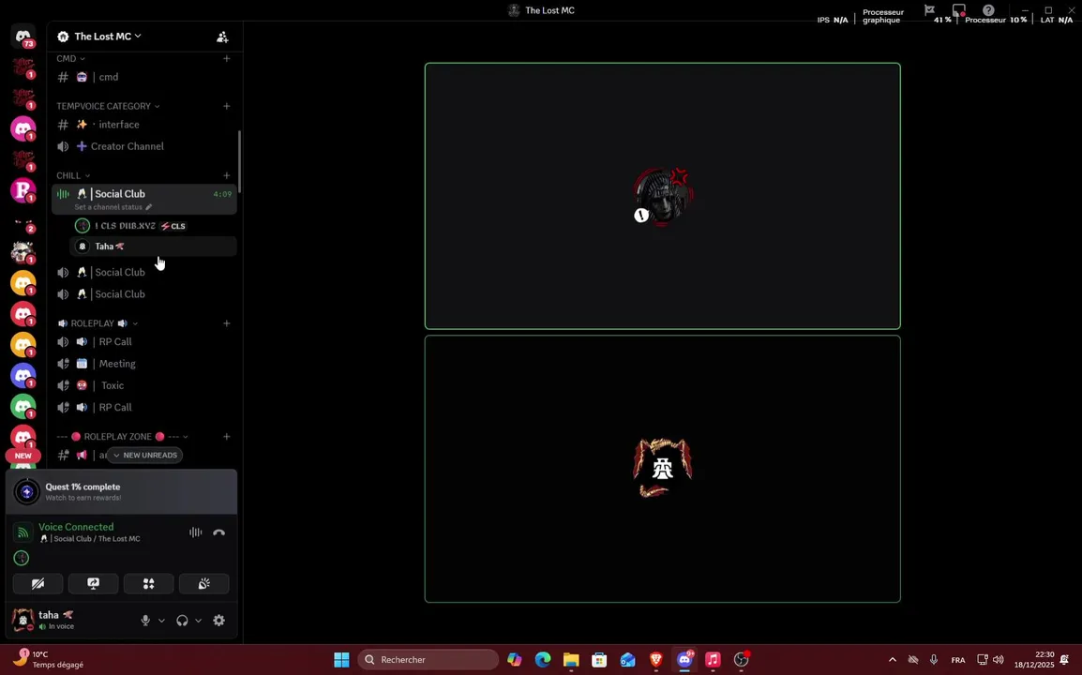The height and width of the screenshot is (675, 1082).
Task: Share your screen
Action: (x=93, y=584)
